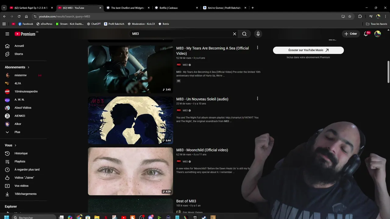Go back in the browser
390x219 pixels.
pos(4,16)
